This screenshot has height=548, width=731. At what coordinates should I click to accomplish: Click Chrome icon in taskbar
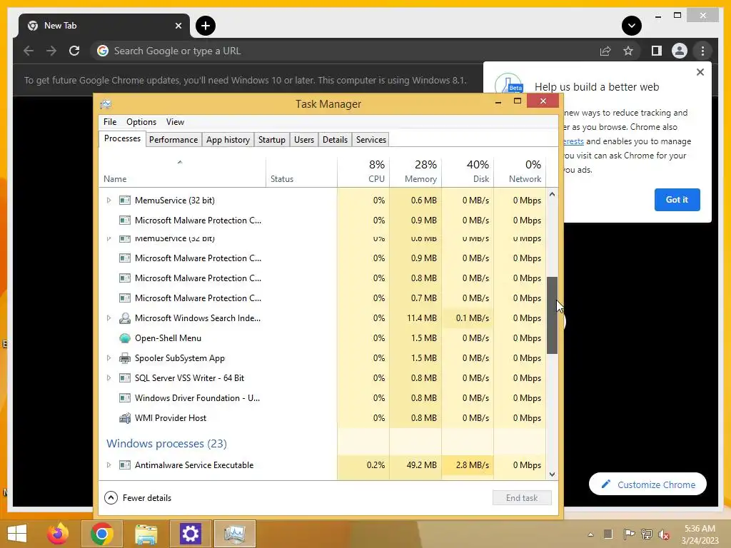tap(101, 534)
